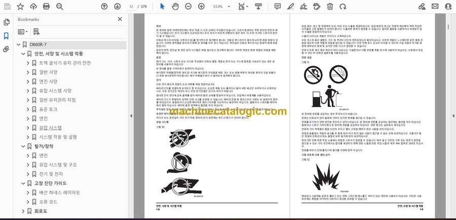Open the sign document tool
456x220 pixels.
point(303,7)
